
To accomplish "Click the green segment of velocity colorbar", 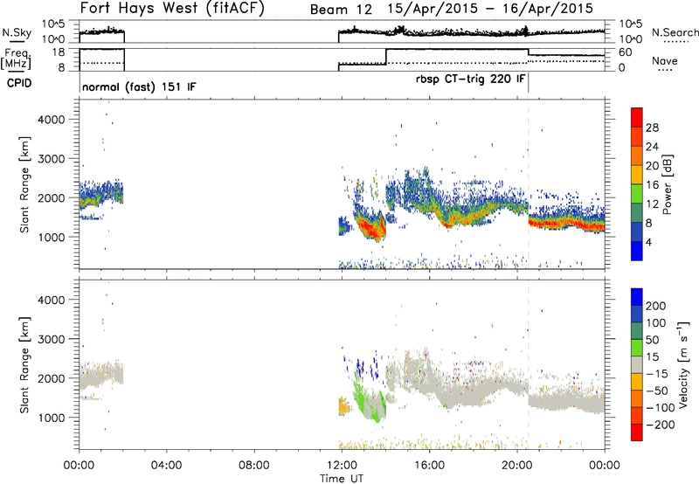I will click(637, 347).
